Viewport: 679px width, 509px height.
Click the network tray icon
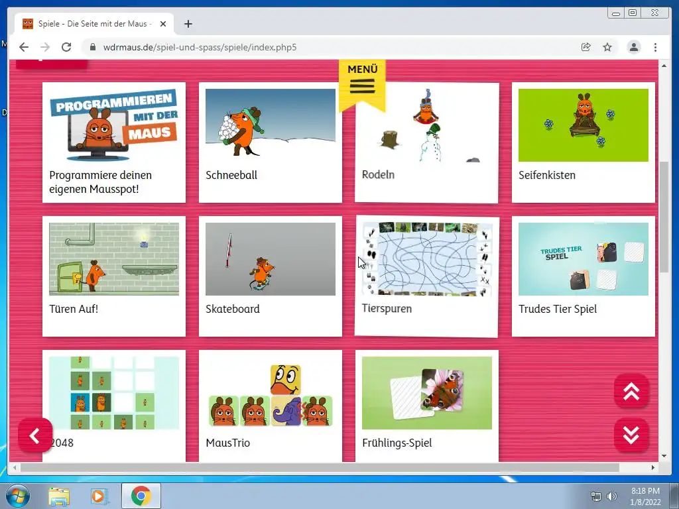coord(596,496)
